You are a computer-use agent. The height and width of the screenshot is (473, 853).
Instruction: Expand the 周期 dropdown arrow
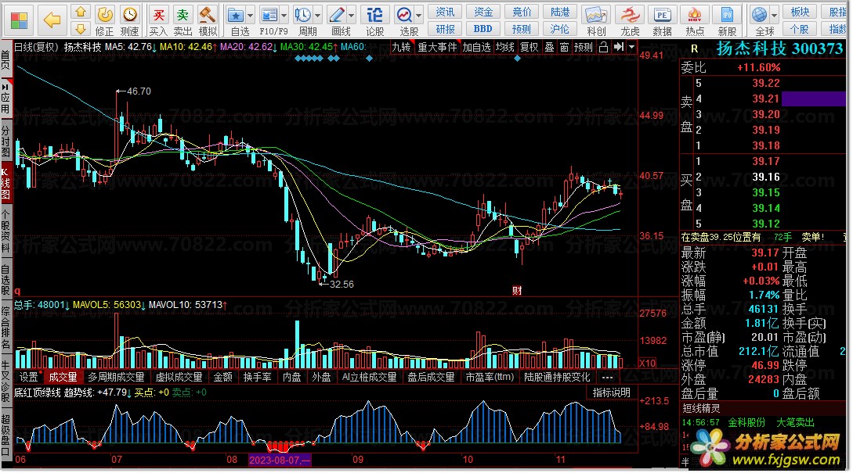click(x=318, y=15)
